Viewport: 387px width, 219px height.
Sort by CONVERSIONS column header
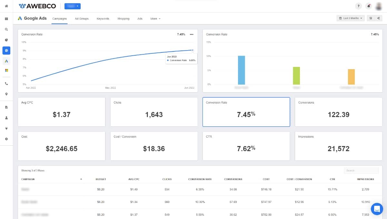click(233, 179)
